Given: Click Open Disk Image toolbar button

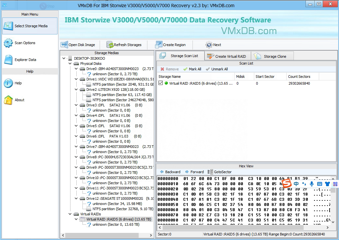Looking at the screenshot, I should [78, 45].
